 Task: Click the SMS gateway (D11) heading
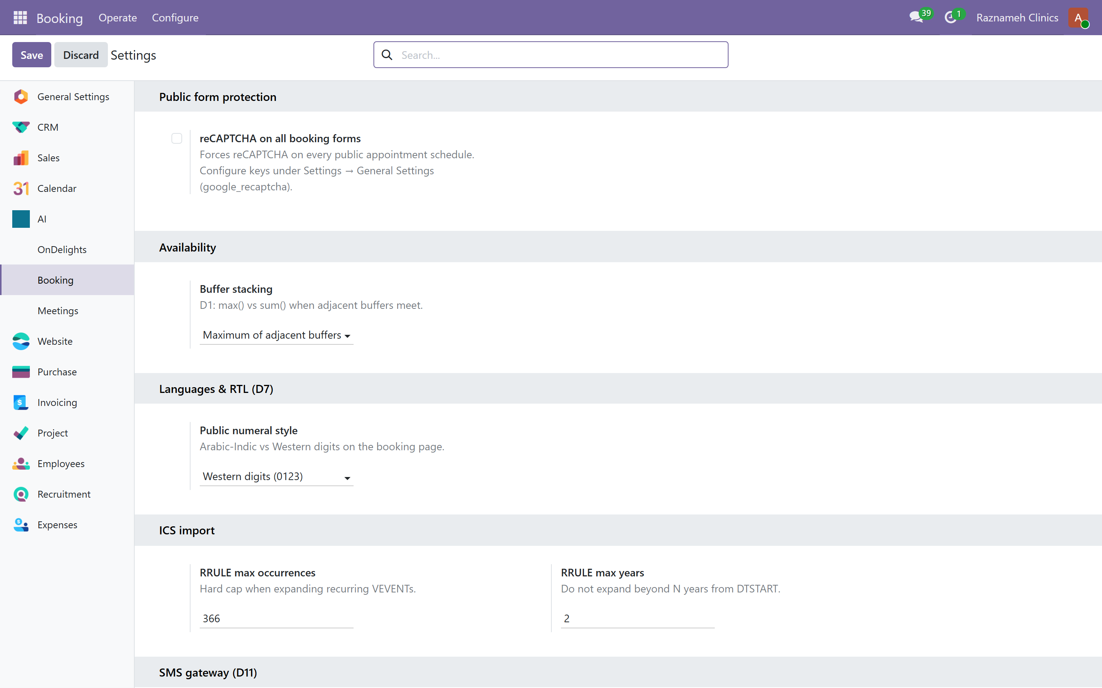coord(208,673)
